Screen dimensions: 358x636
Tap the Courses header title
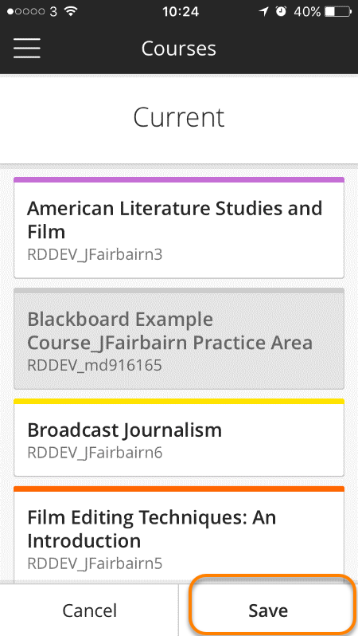pos(178,49)
